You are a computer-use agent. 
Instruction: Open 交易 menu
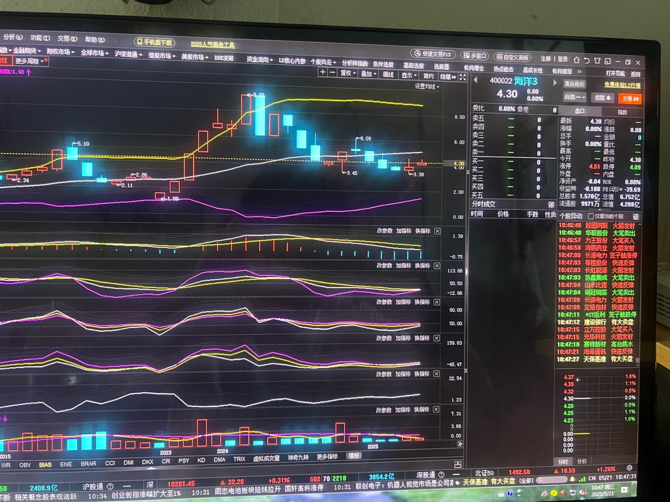tap(67, 39)
